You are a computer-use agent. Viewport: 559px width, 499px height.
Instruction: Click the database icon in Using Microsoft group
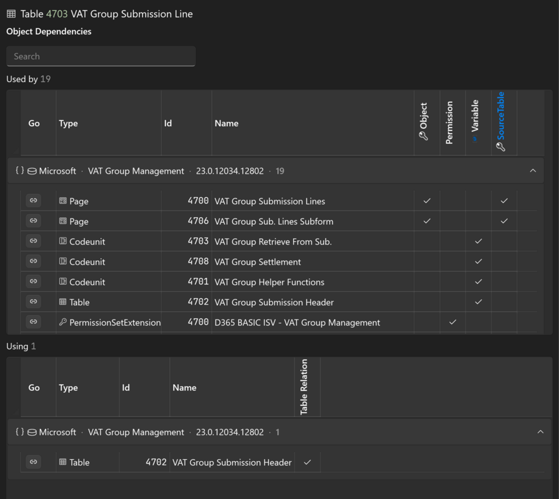click(32, 433)
